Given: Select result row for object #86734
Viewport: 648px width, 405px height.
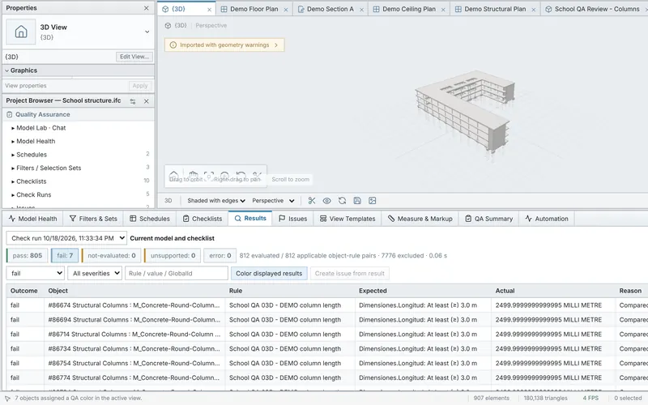Looking at the screenshot, I should pos(327,349).
